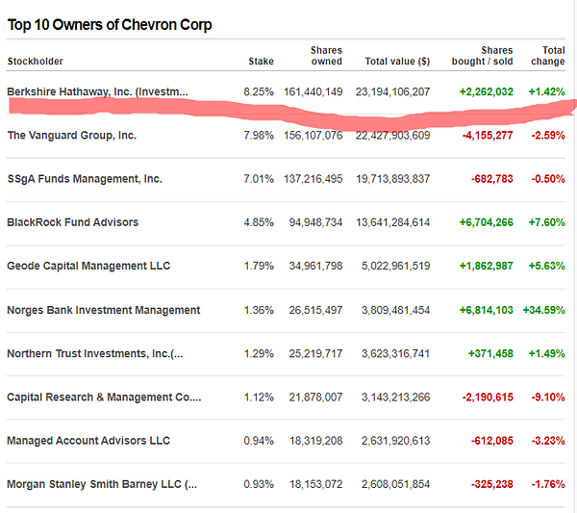
Task: Click total value 5,022,961,519
Action: tap(395, 266)
